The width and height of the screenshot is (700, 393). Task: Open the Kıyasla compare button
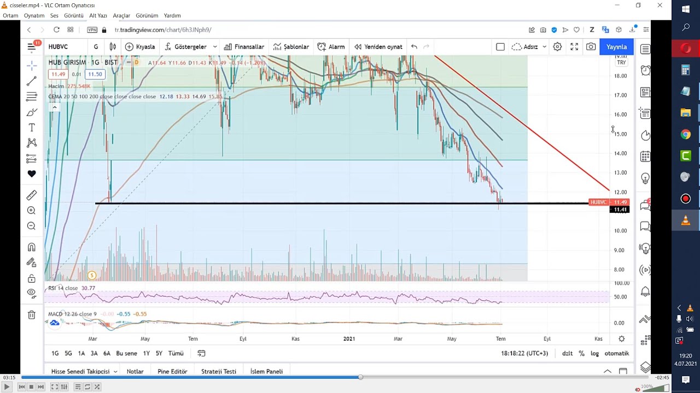(x=140, y=47)
